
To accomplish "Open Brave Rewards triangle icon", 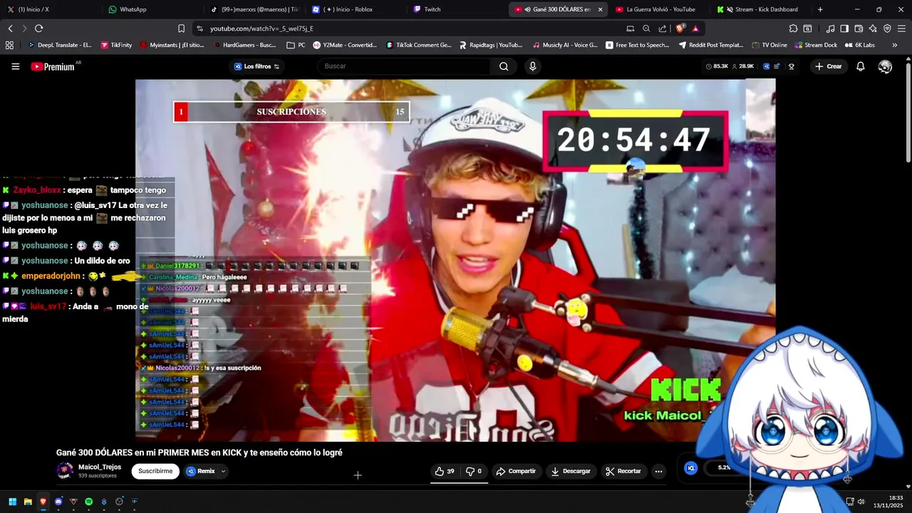I will 695,28.
